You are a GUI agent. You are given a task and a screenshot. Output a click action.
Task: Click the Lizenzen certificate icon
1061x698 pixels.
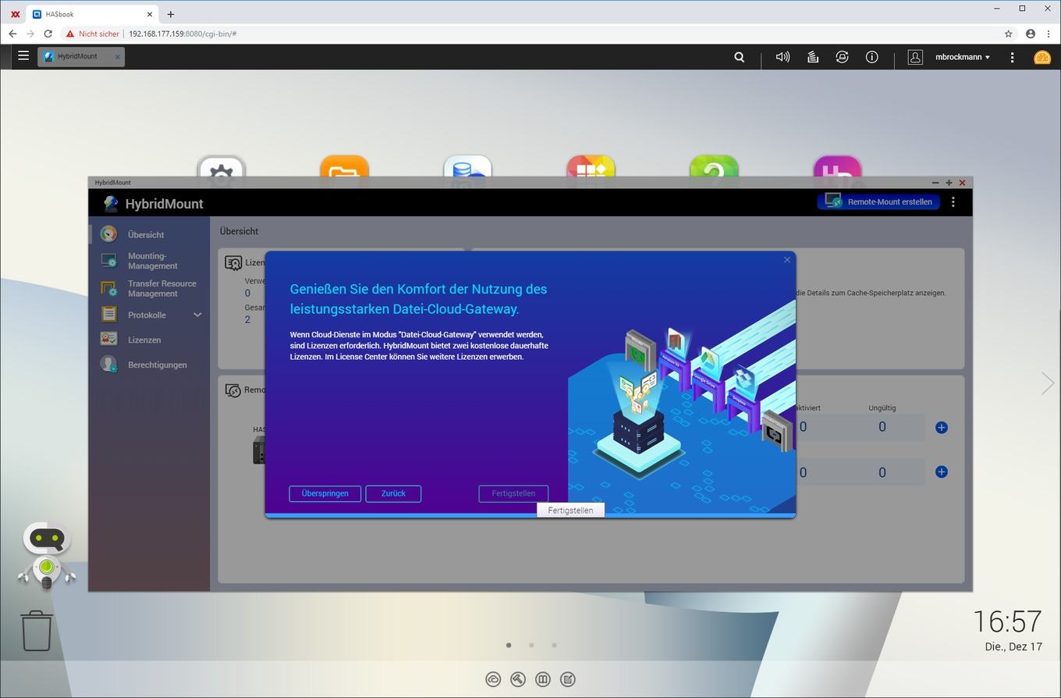(108, 340)
